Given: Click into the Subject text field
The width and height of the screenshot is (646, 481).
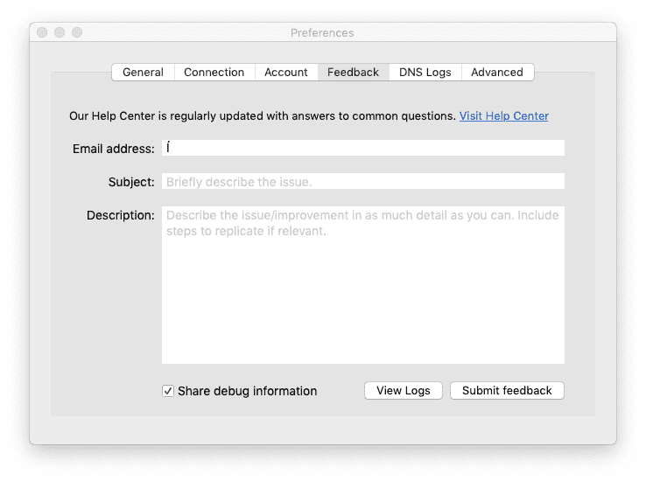Looking at the screenshot, I should (x=362, y=182).
